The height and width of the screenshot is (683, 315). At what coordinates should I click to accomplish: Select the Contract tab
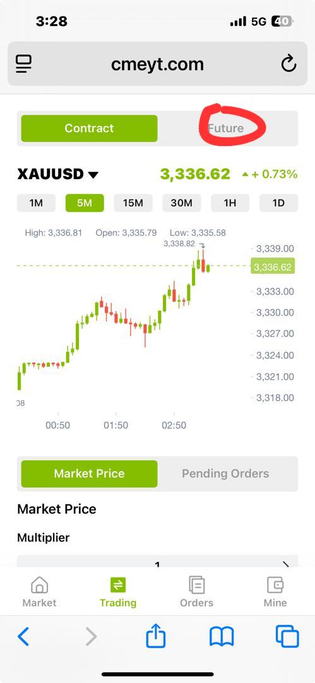[89, 128]
